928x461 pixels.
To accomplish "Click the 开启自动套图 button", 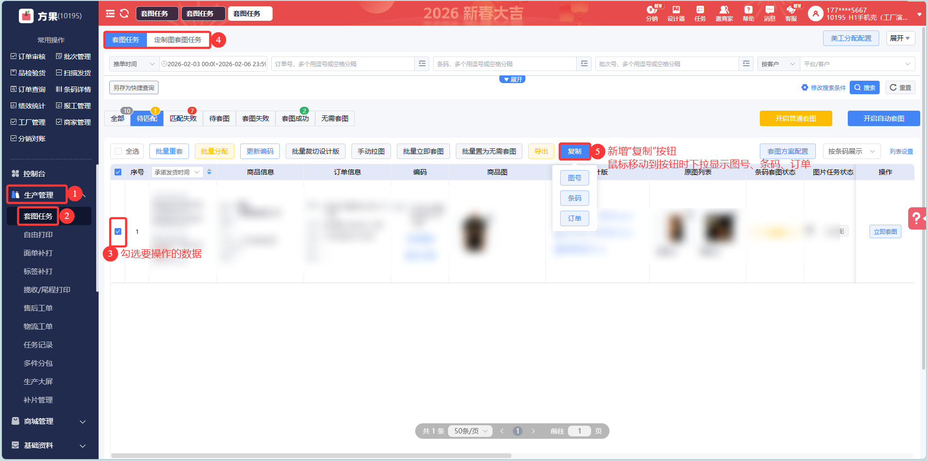I will 884,118.
